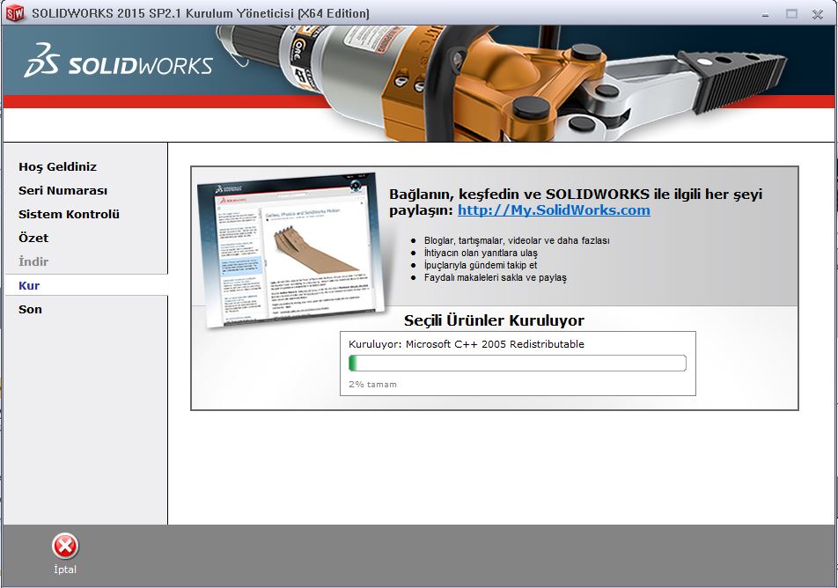Switch to the Özet step
The height and width of the screenshot is (588, 838).
33,238
